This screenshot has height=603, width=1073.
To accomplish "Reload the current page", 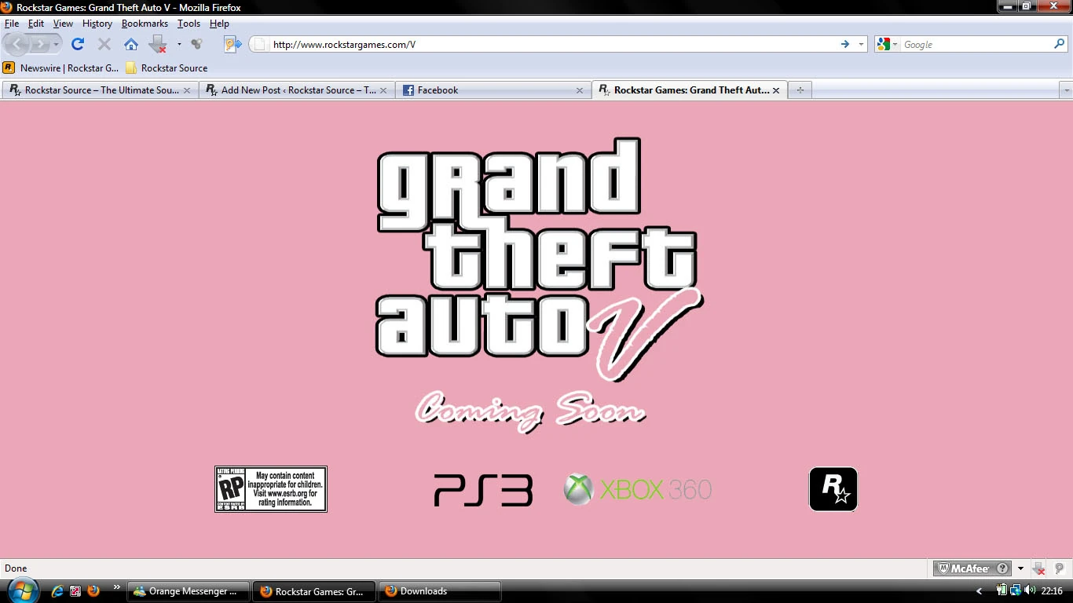I will pyautogui.click(x=78, y=45).
